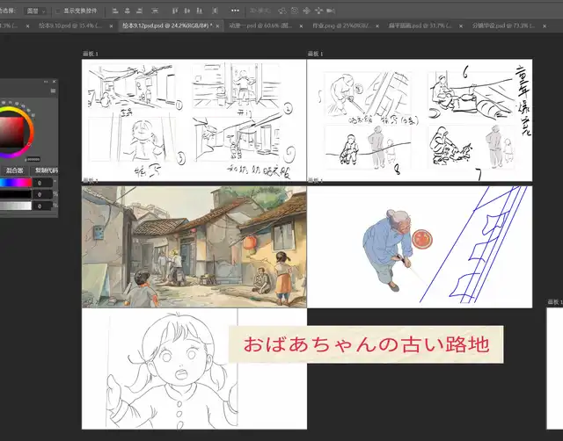563x441 pixels.
Task: Pick a color in the red saturation square
Action: [14, 131]
